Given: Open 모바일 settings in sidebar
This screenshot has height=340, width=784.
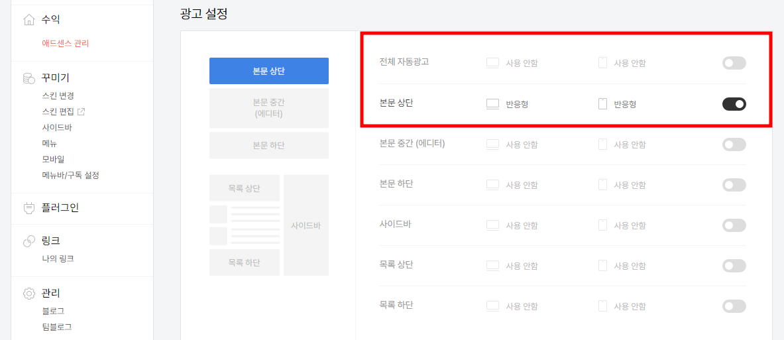Looking at the screenshot, I should 54,160.
